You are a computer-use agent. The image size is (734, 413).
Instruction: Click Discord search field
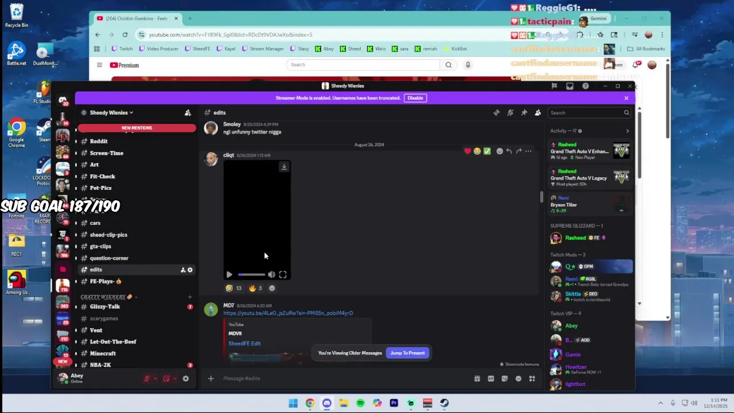[x=589, y=113]
